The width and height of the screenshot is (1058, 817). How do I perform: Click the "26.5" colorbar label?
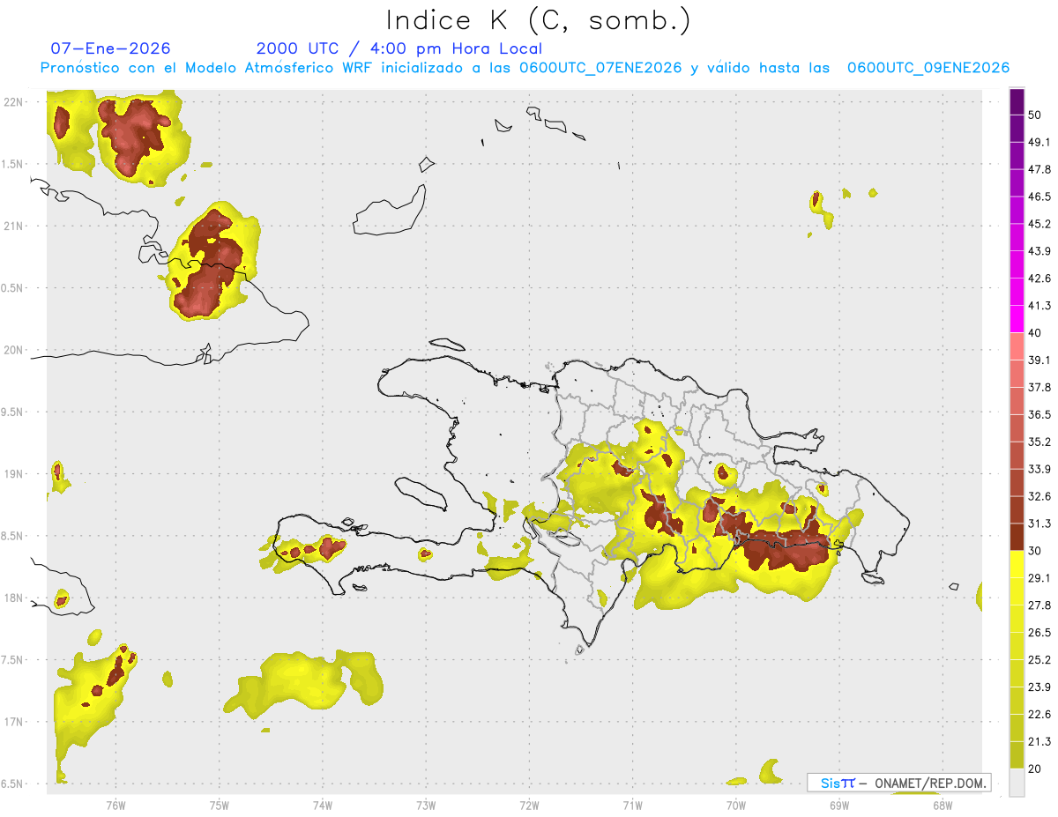[x=1039, y=633]
